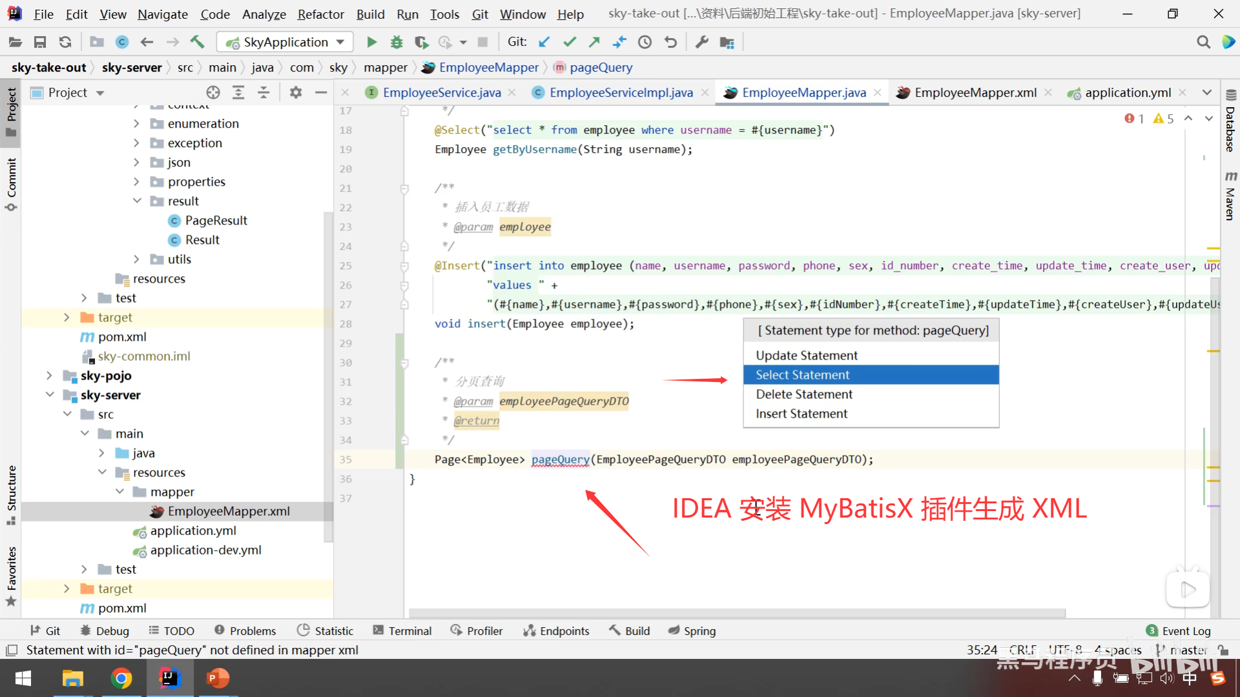
Task: Open the Refactor menu
Action: click(x=320, y=14)
